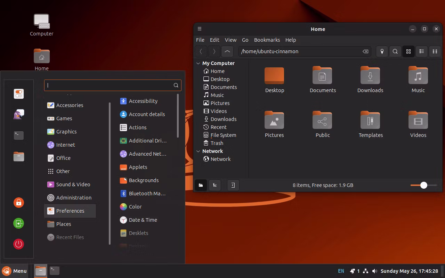Open the volume control in the tray

click(x=374, y=271)
